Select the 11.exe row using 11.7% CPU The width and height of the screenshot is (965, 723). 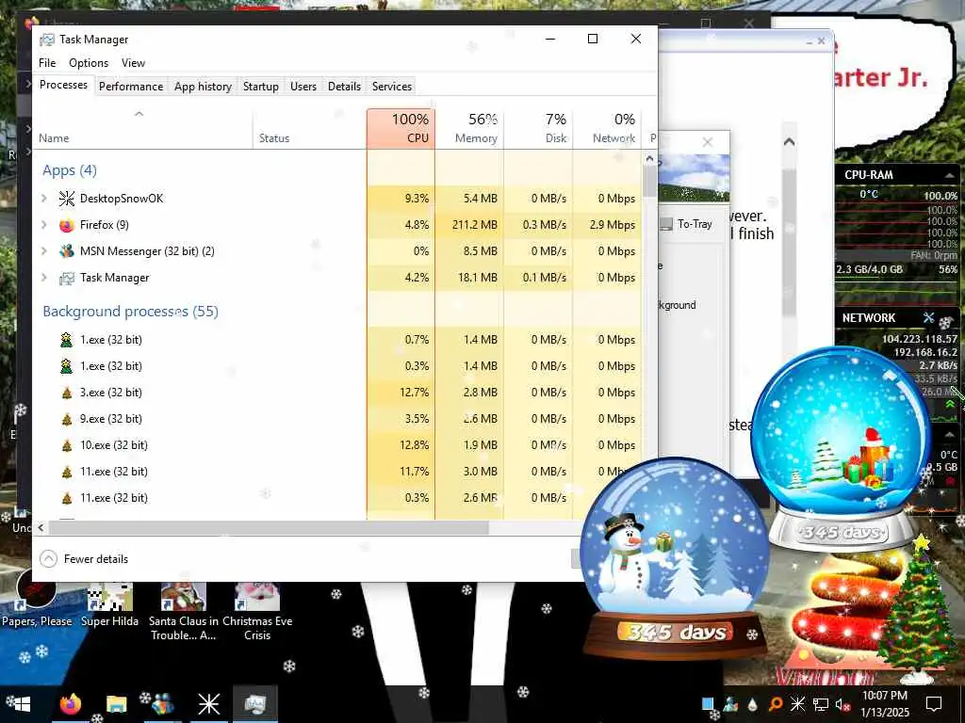pyautogui.click(x=336, y=472)
